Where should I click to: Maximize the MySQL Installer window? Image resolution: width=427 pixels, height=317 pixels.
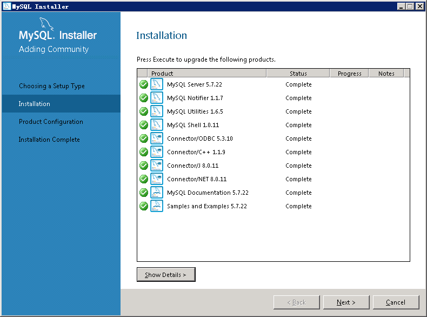point(410,6)
